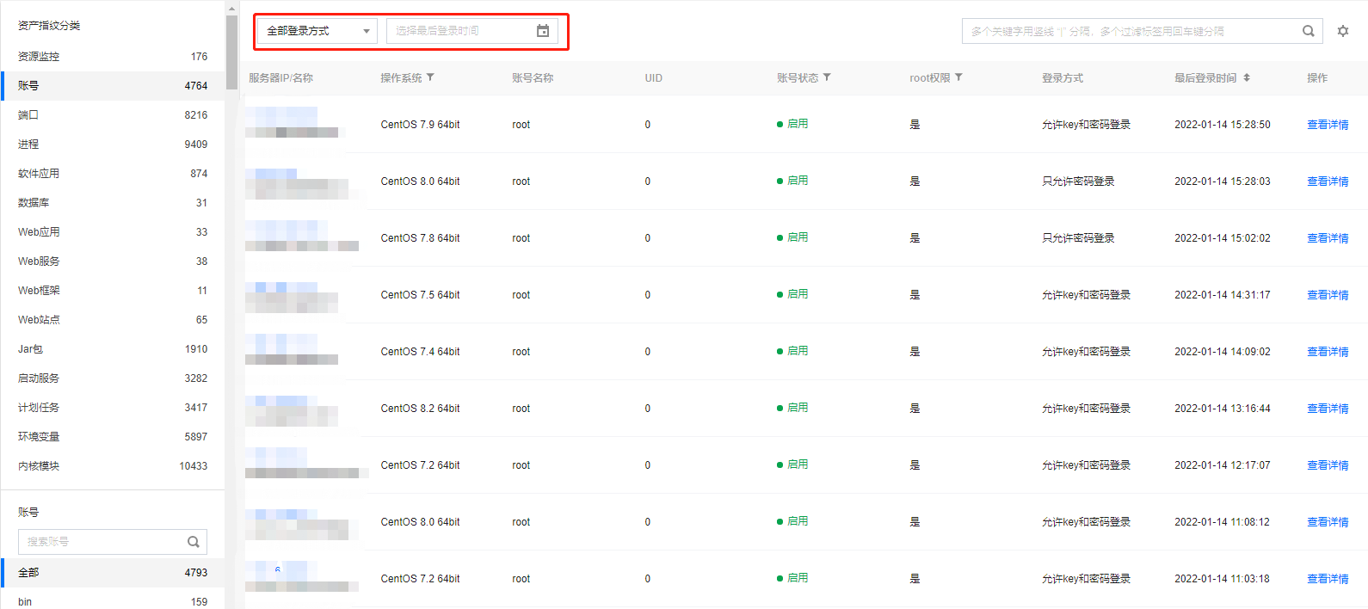View details for CentOS 7.9 row
The height and width of the screenshot is (609, 1368).
pyautogui.click(x=1327, y=125)
